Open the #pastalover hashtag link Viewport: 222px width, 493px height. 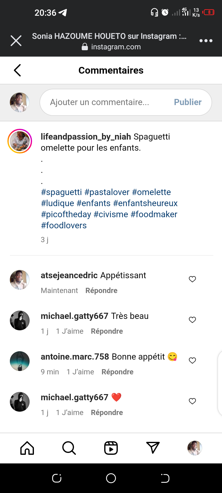[107, 192]
